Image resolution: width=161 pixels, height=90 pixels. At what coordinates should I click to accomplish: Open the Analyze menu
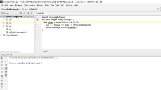pos(32,5)
